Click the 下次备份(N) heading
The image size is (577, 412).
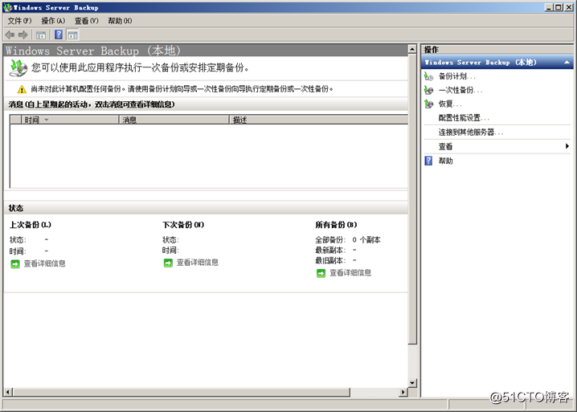click(183, 225)
